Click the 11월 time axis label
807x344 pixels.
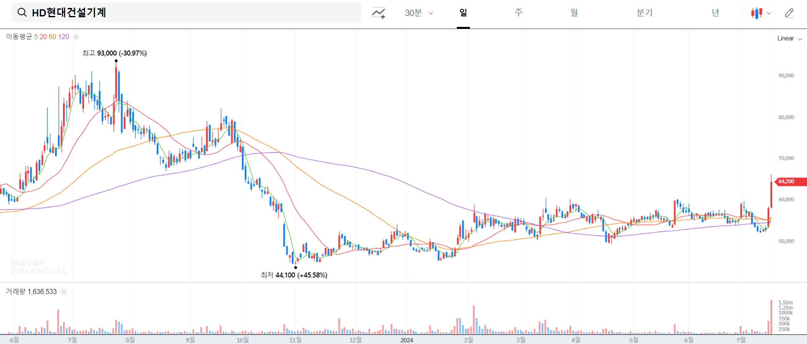295,340
